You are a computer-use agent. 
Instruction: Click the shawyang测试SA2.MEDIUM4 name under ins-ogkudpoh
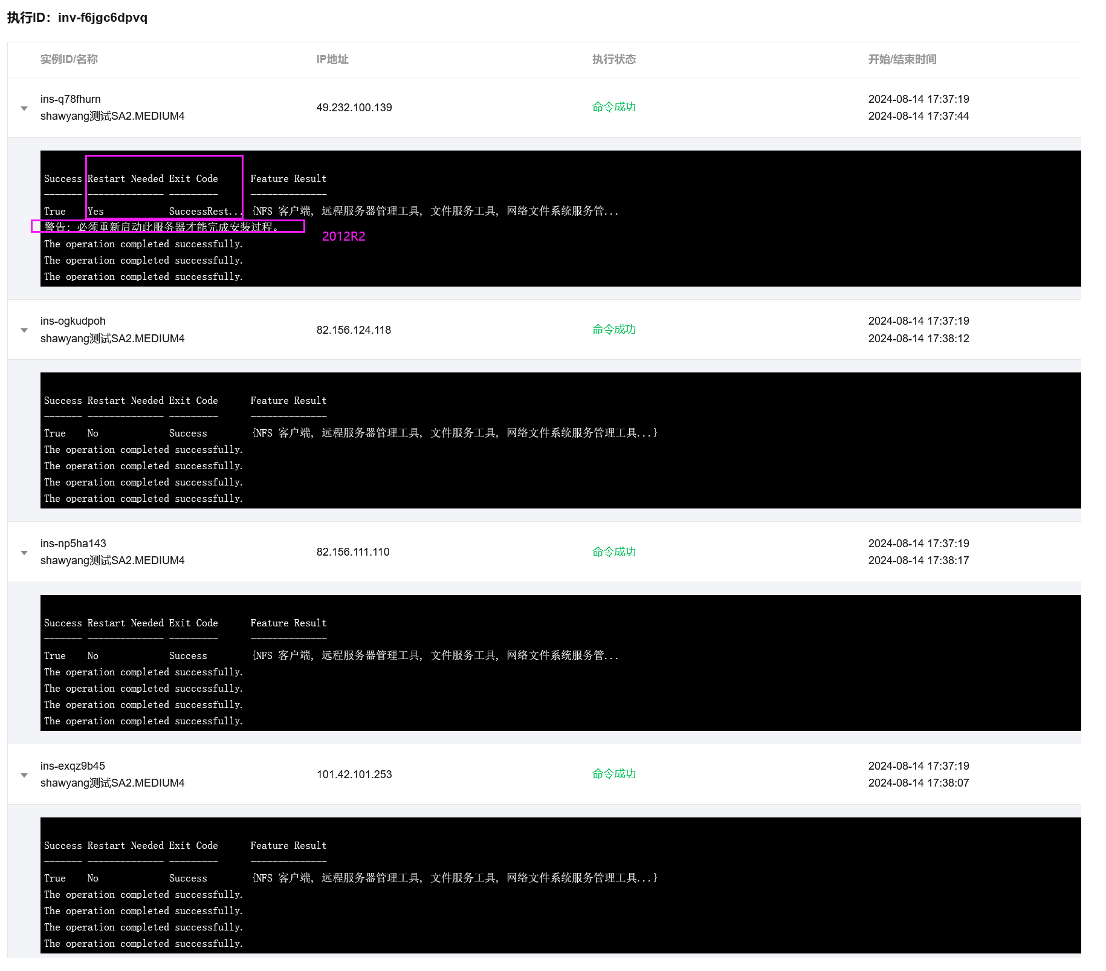click(112, 339)
